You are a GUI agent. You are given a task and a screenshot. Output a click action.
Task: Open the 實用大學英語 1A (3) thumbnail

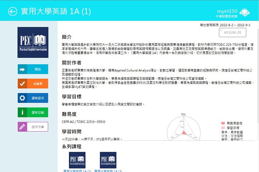coord(108,160)
